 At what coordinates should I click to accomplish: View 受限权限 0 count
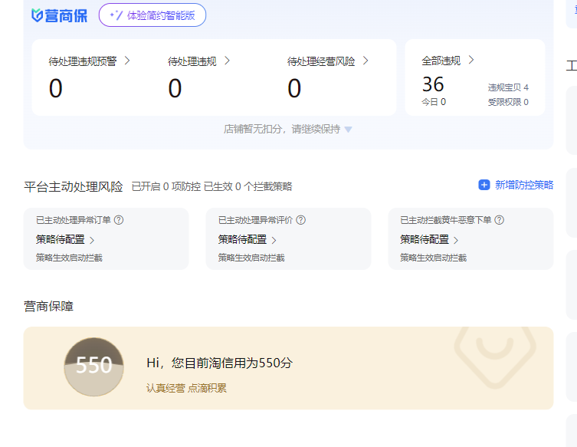(x=507, y=102)
